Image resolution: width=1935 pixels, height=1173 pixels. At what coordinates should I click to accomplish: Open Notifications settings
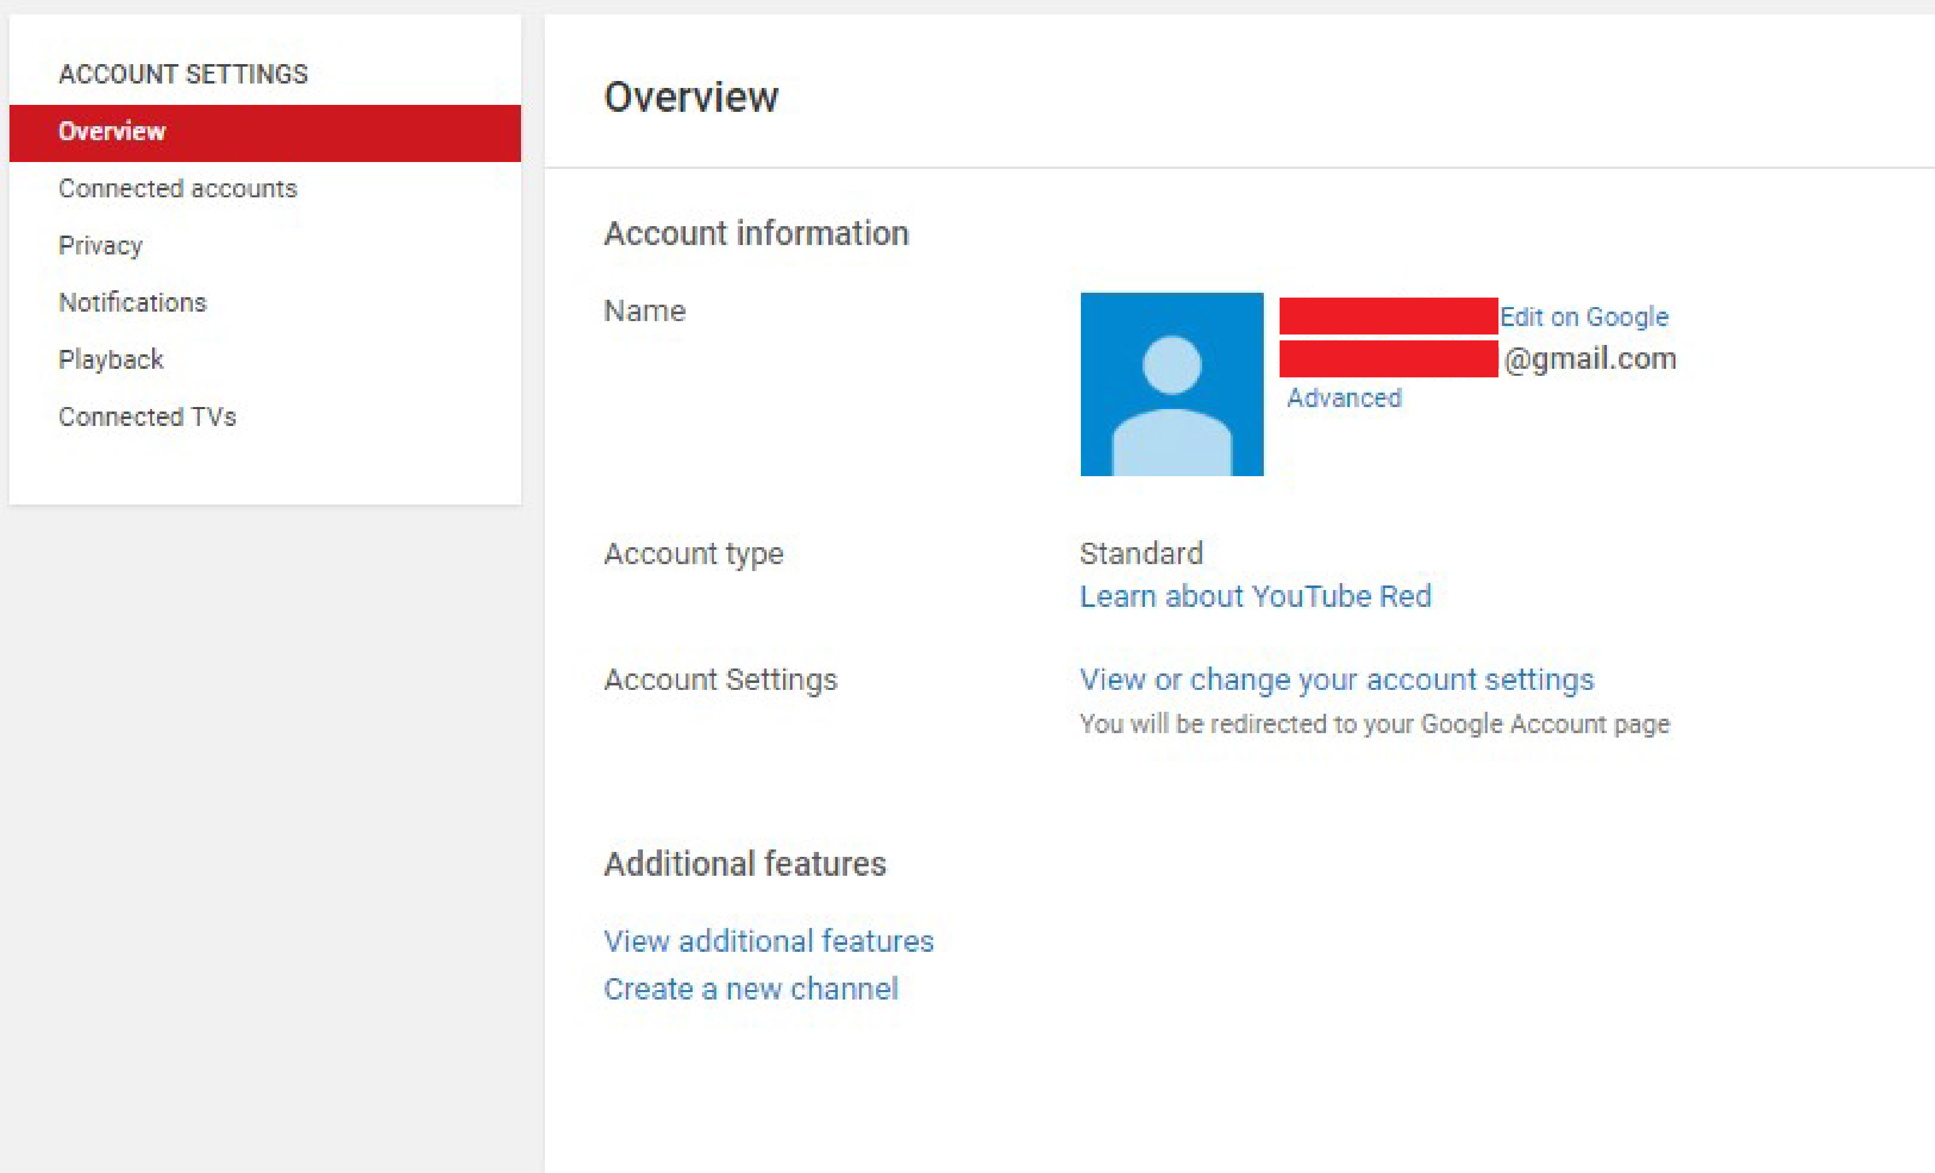tap(133, 303)
